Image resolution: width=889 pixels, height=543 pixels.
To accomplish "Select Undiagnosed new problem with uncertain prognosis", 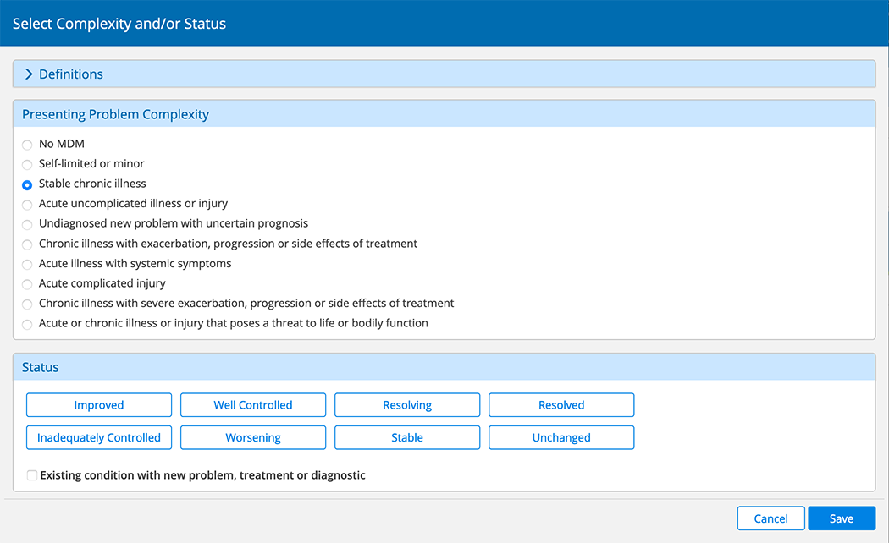I will pos(26,224).
